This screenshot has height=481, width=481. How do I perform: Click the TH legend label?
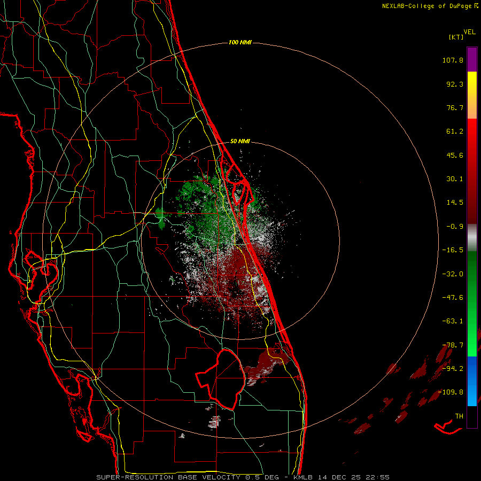click(459, 416)
